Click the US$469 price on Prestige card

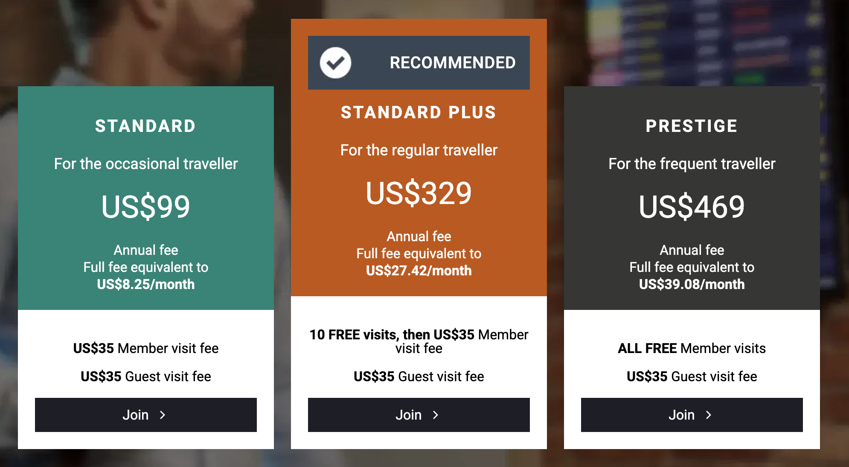[x=691, y=207]
